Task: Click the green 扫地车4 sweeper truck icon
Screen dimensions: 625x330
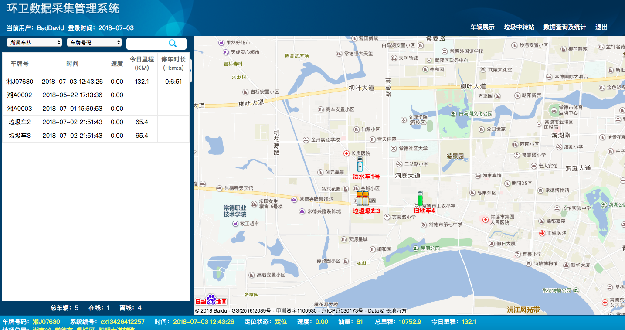Action: coord(420,198)
